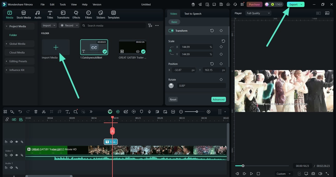The width and height of the screenshot is (336, 177).
Task: Open the Stock Media panel
Action: pos(24,15)
